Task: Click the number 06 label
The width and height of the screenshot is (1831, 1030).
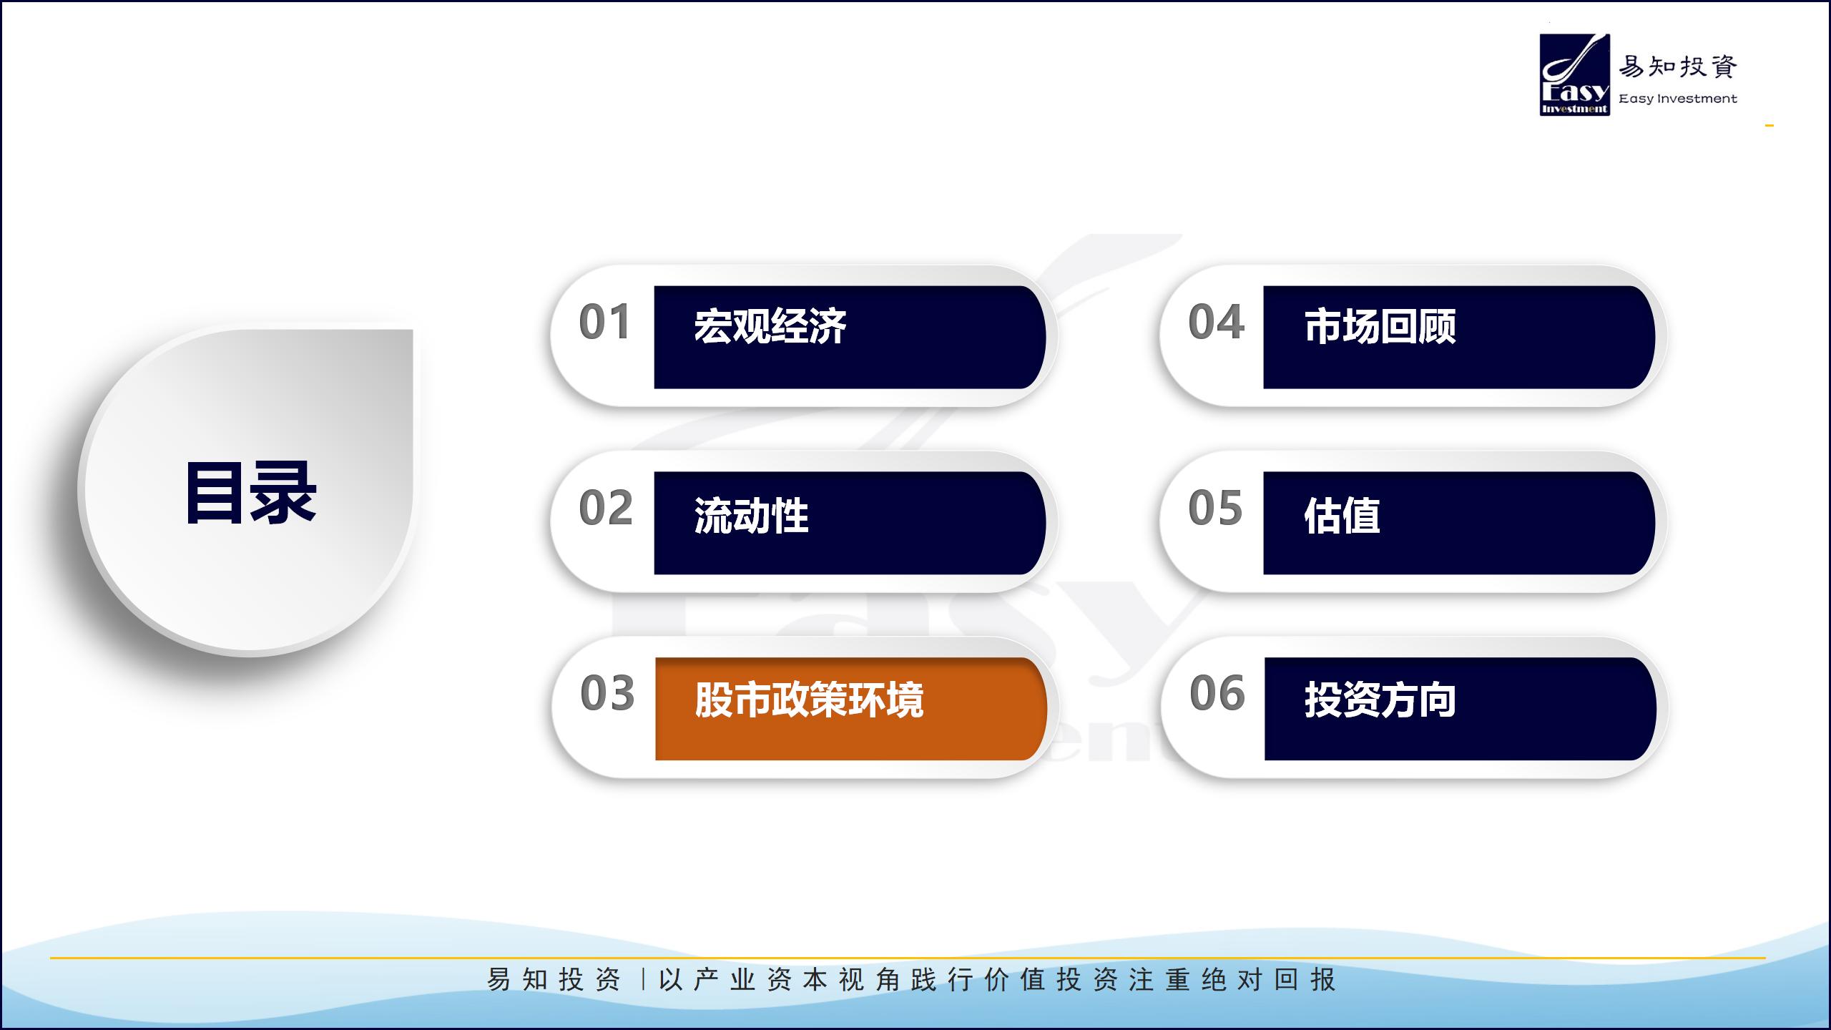Action: pyautogui.click(x=1217, y=693)
